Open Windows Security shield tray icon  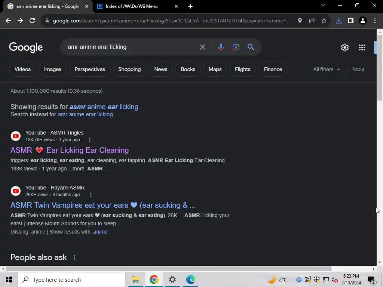click(316, 280)
